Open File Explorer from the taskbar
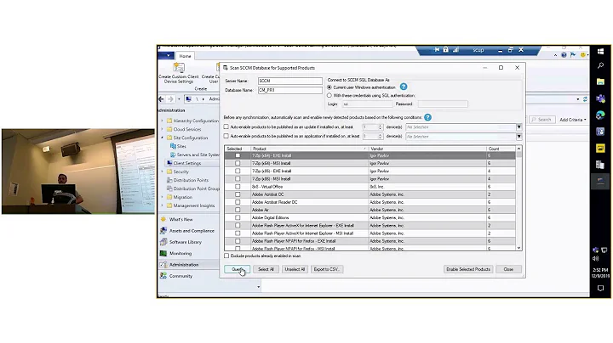This screenshot has height=343, width=613. [600, 82]
